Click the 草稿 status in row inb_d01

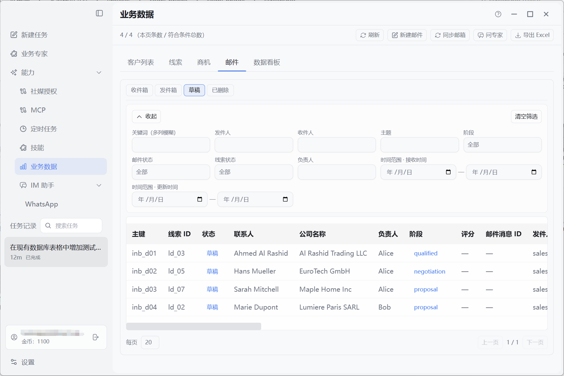point(212,253)
